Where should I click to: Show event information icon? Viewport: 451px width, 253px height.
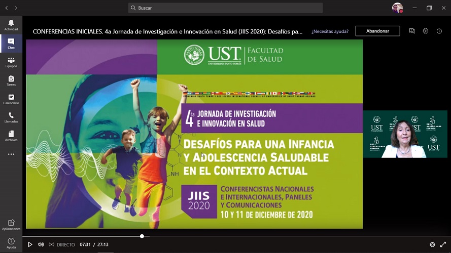click(x=439, y=31)
